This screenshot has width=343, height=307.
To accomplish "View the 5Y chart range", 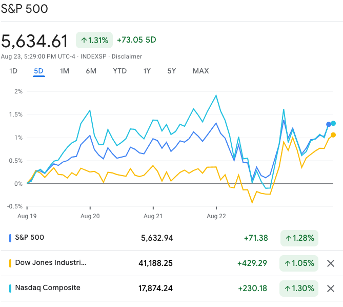I will 172,71.
